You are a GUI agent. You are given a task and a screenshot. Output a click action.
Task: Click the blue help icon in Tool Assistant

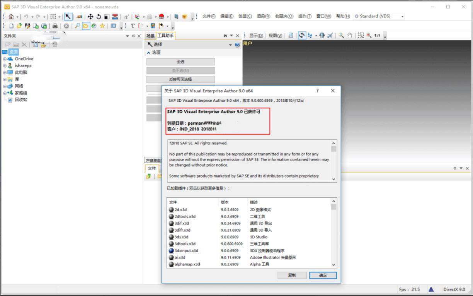(x=237, y=45)
